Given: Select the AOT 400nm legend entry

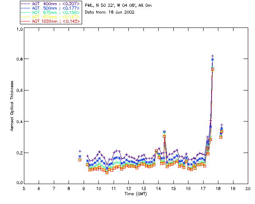Looking at the screenshot, I should click(x=51, y=4).
